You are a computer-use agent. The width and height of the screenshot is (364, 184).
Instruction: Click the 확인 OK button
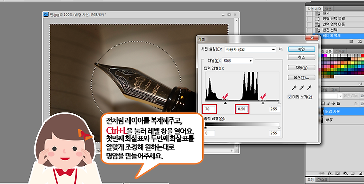301,49
